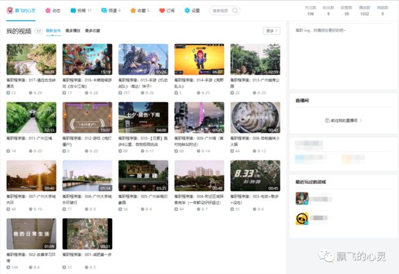Viewport: 399px width, 274px height.
Task: Click the play count icon under video 015
Action: [120, 93]
